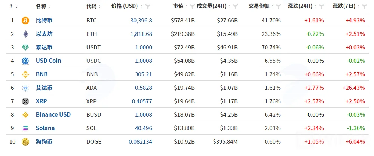
Task: Select the USDT ticker code cell
Action: coord(93,48)
